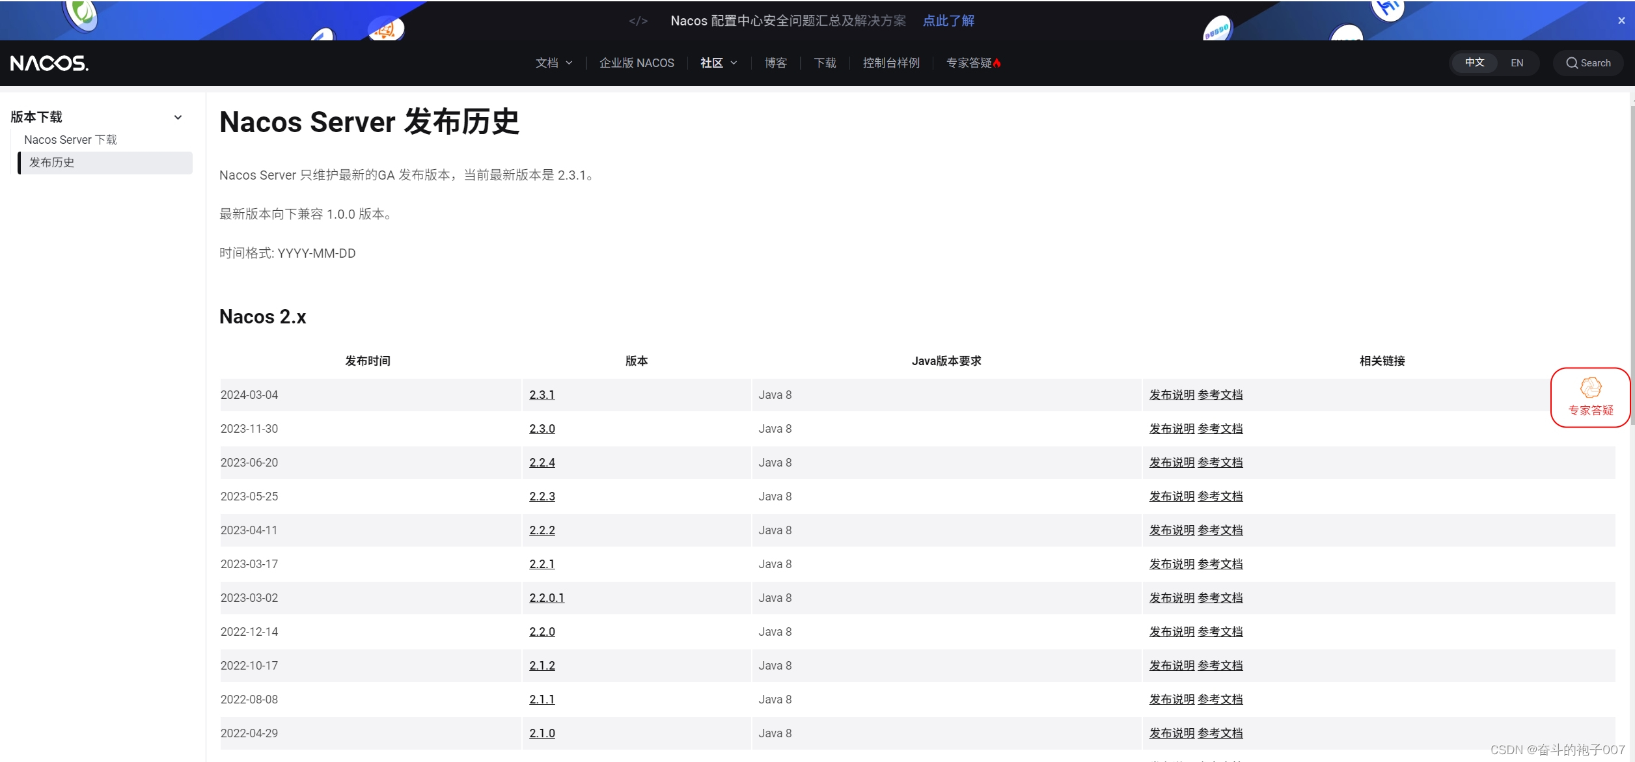Viewport: 1635px width, 762px height.
Task: Open 参考文档 for version 2.3.0
Action: [1220, 429]
